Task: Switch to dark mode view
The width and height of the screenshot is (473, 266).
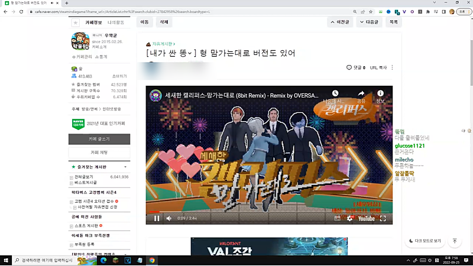Action: coord(425,241)
